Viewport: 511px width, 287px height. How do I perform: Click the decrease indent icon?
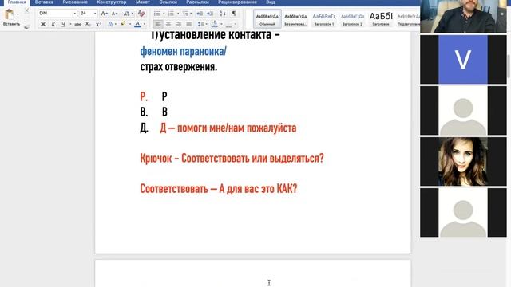(200, 14)
